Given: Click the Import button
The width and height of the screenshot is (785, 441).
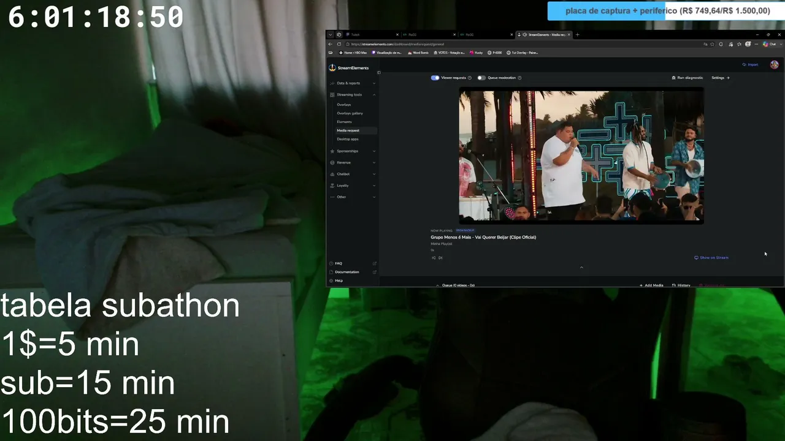Looking at the screenshot, I should pyautogui.click(x=750, y=64).
